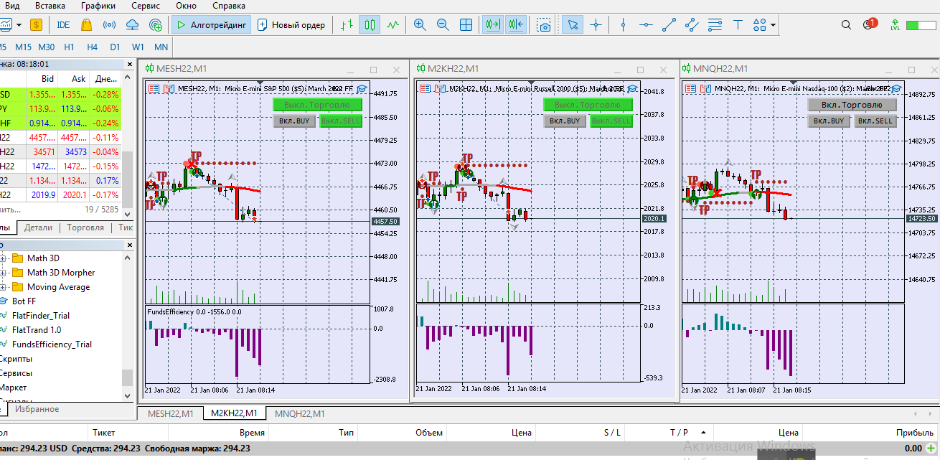This screenshot has height=460, width=940.
Task: Select the trendline drawing tool
Action: click(x=669, y=25)
